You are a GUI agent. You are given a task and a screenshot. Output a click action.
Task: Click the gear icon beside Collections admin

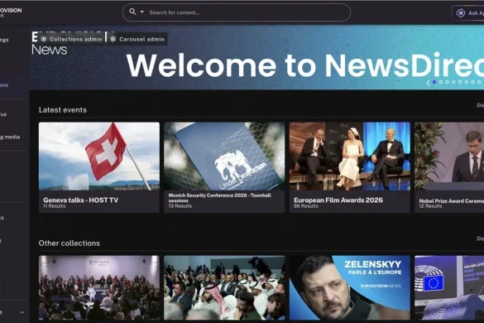click(x=44, y=39)
